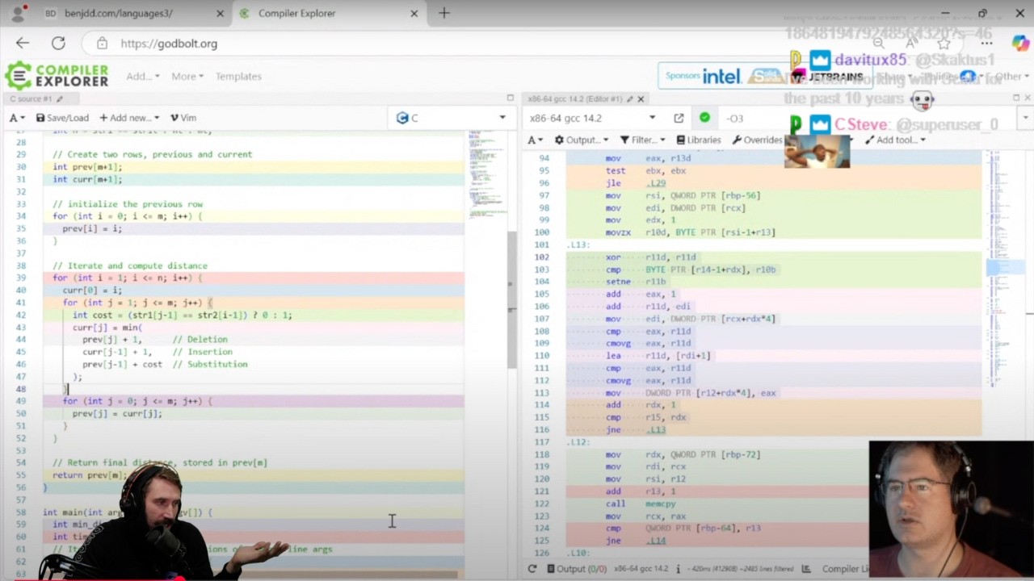Click the source editor vertical scrollbar
The height and width of the screenshot is (581, 1034).
(511, 299)
